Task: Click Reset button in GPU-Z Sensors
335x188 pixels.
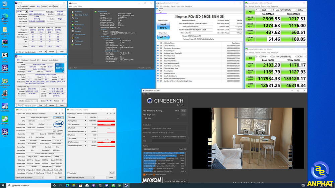Action: pos(112,173)
